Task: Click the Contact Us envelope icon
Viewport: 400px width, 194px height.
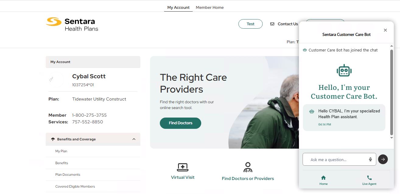Action: pos(272,24)
